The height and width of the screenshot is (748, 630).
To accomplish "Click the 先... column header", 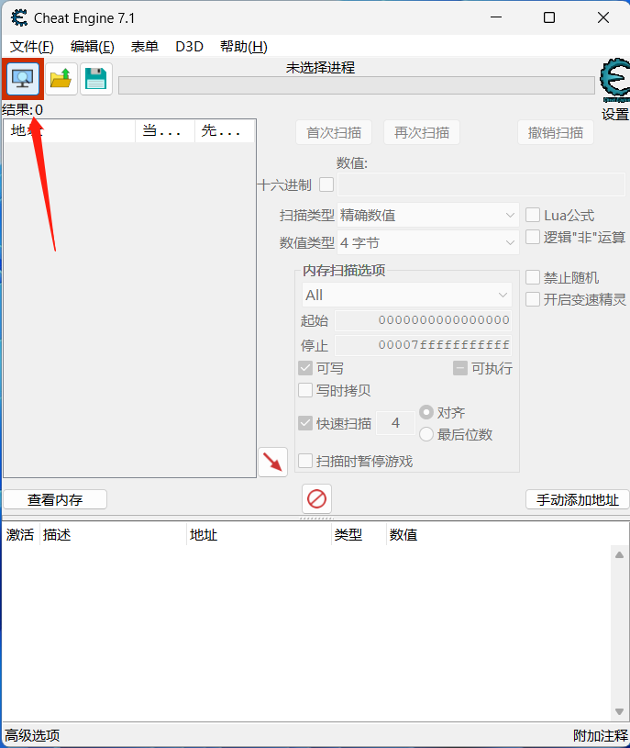I will point(225,131).
